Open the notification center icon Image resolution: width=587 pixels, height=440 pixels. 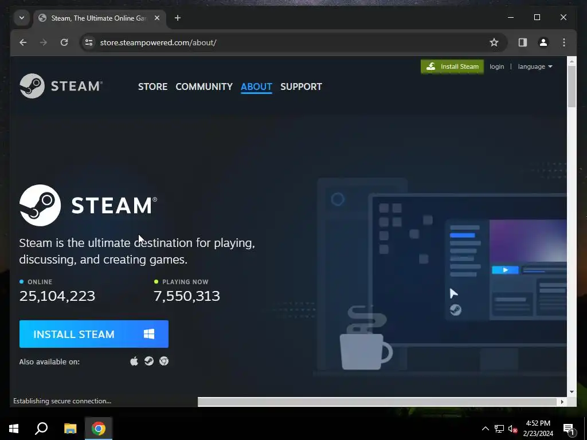coord(569,429)
